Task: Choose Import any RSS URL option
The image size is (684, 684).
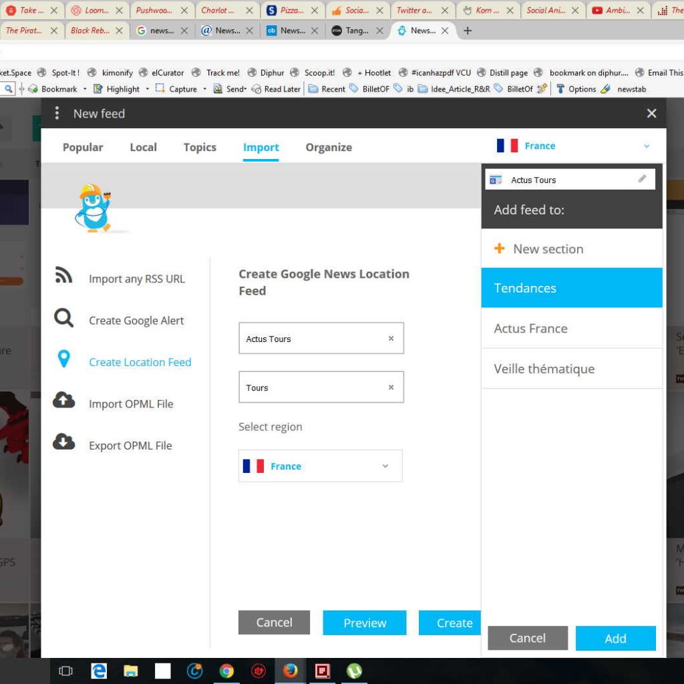Action: (x=136, y=279)
